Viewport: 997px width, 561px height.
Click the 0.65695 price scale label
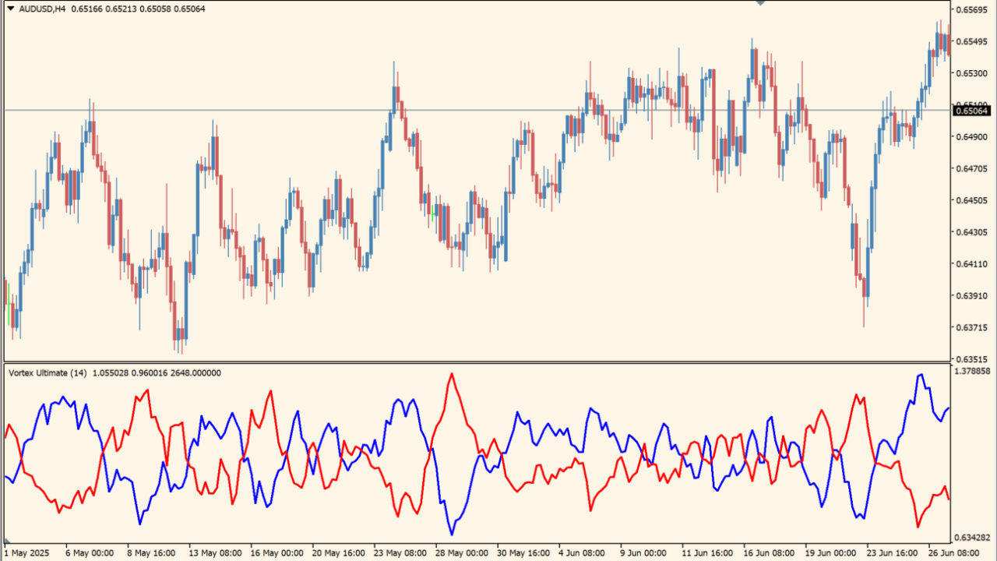(x=974, y=10)
